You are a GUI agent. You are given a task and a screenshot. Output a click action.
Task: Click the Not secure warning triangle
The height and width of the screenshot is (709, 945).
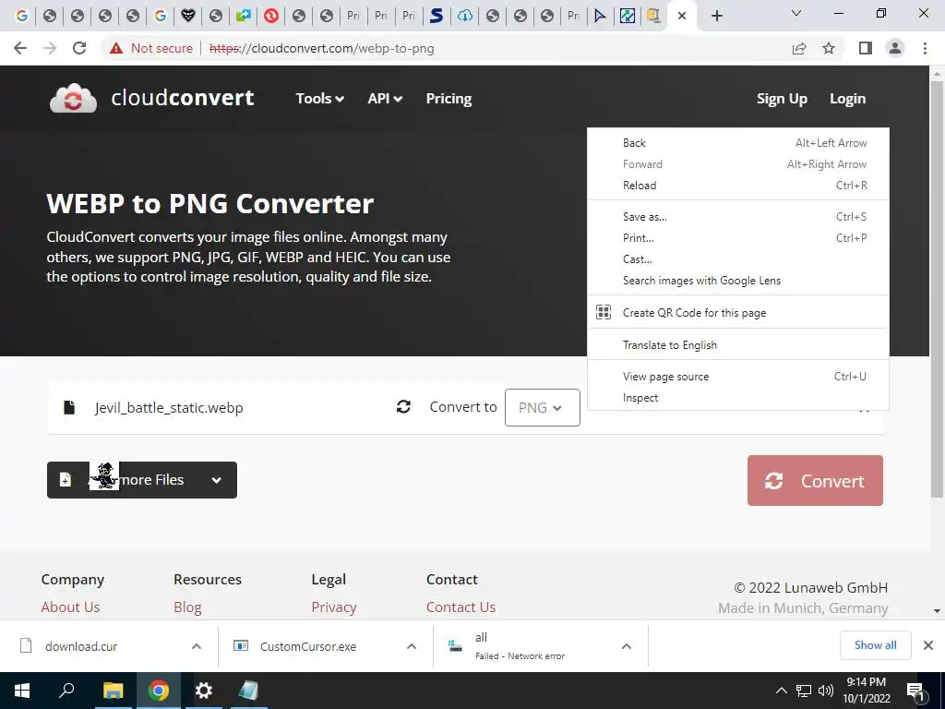(116, 48)
